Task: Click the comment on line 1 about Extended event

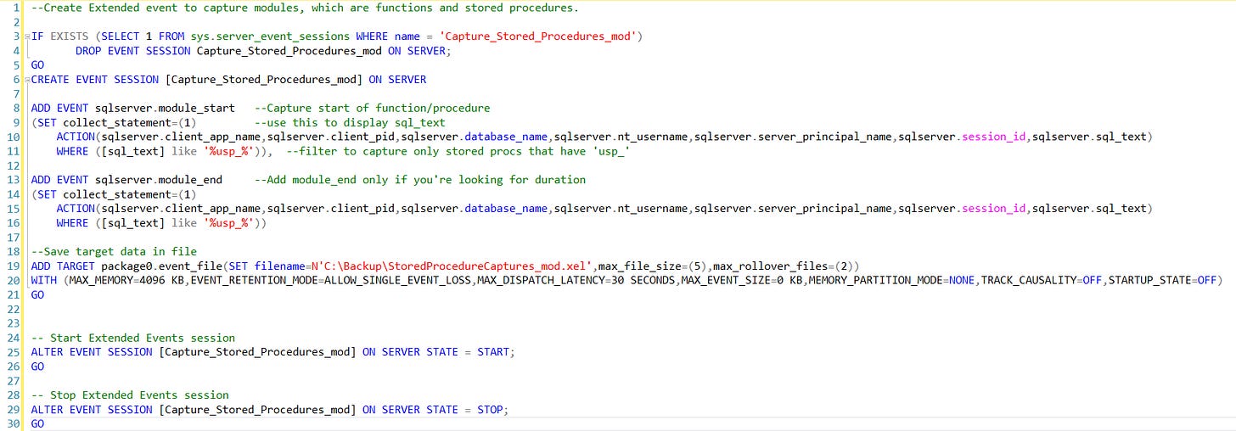Action: [305, 8]
